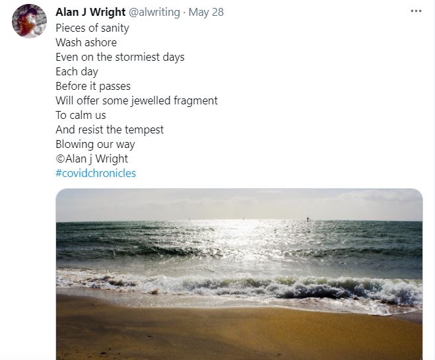
Task: Click the "Before it passes" line
Action: [93, 86]
